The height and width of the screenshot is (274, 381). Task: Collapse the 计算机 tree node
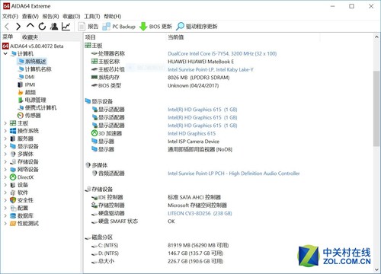tap(5, 54)
